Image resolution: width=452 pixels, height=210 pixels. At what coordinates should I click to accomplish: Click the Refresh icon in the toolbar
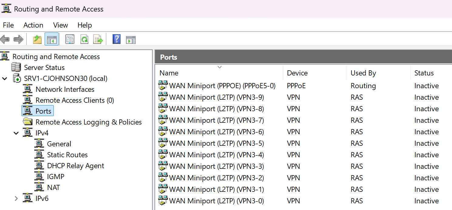(x=84, y=39)
